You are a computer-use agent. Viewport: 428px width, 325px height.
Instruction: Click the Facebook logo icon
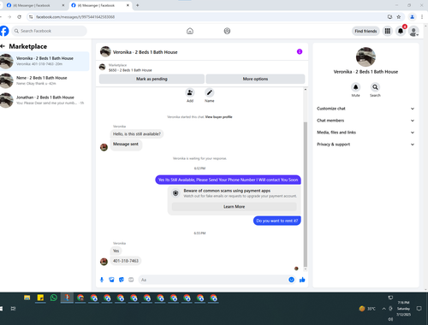click(x=4, y=31)
